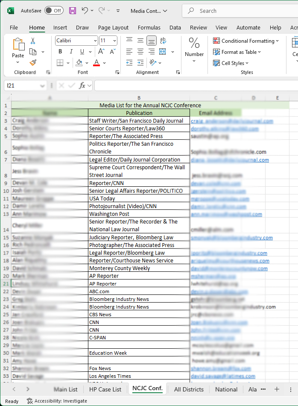The image size is (298, 406).
Task: Click the Undo arrow icon
Action: point(85,11)
